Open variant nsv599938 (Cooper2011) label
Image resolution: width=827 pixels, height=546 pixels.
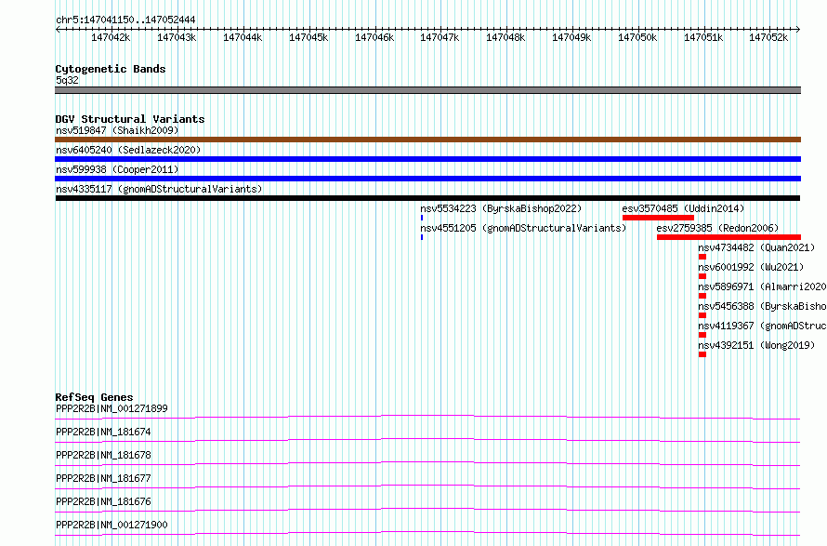[x=117, y=169]
